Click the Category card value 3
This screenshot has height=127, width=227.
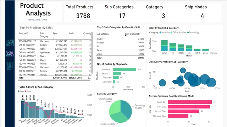[x=163, y=16]
